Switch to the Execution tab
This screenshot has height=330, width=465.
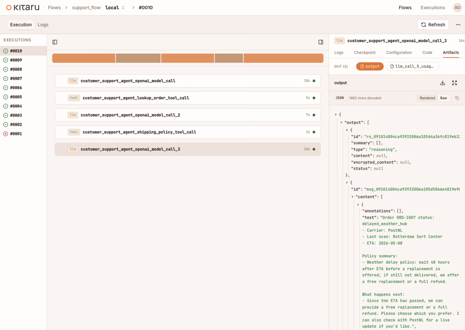click(x=21, y=25)
